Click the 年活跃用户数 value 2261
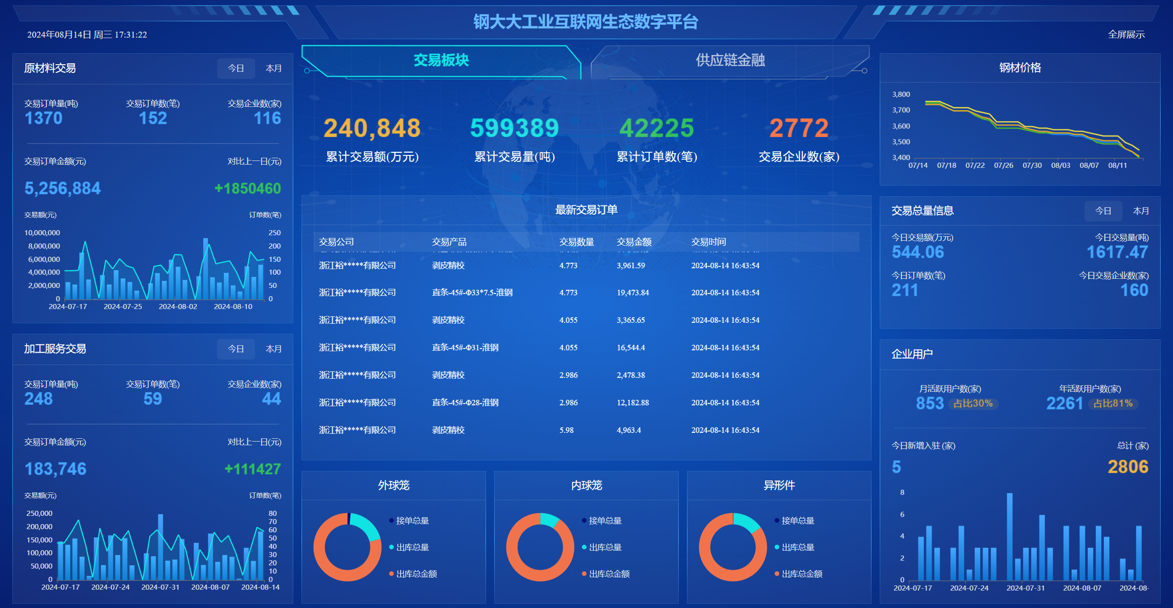1173x608 pixels. click(1065, 403)
